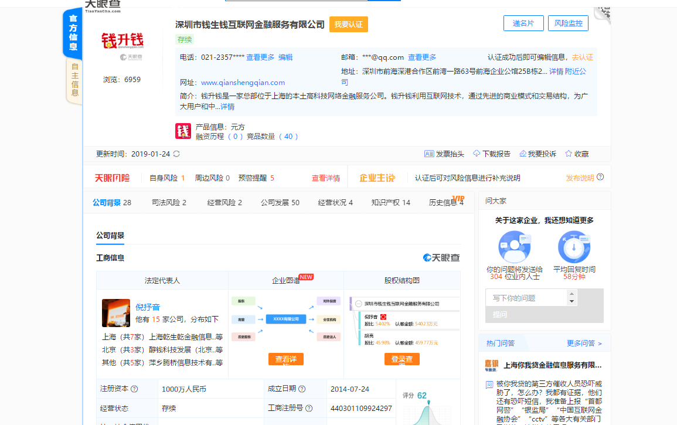Image resolution: width=677 pixels, height=425 pixels.
Task: Click the question icon next to 成立日期
Action: tap(302, 389)
